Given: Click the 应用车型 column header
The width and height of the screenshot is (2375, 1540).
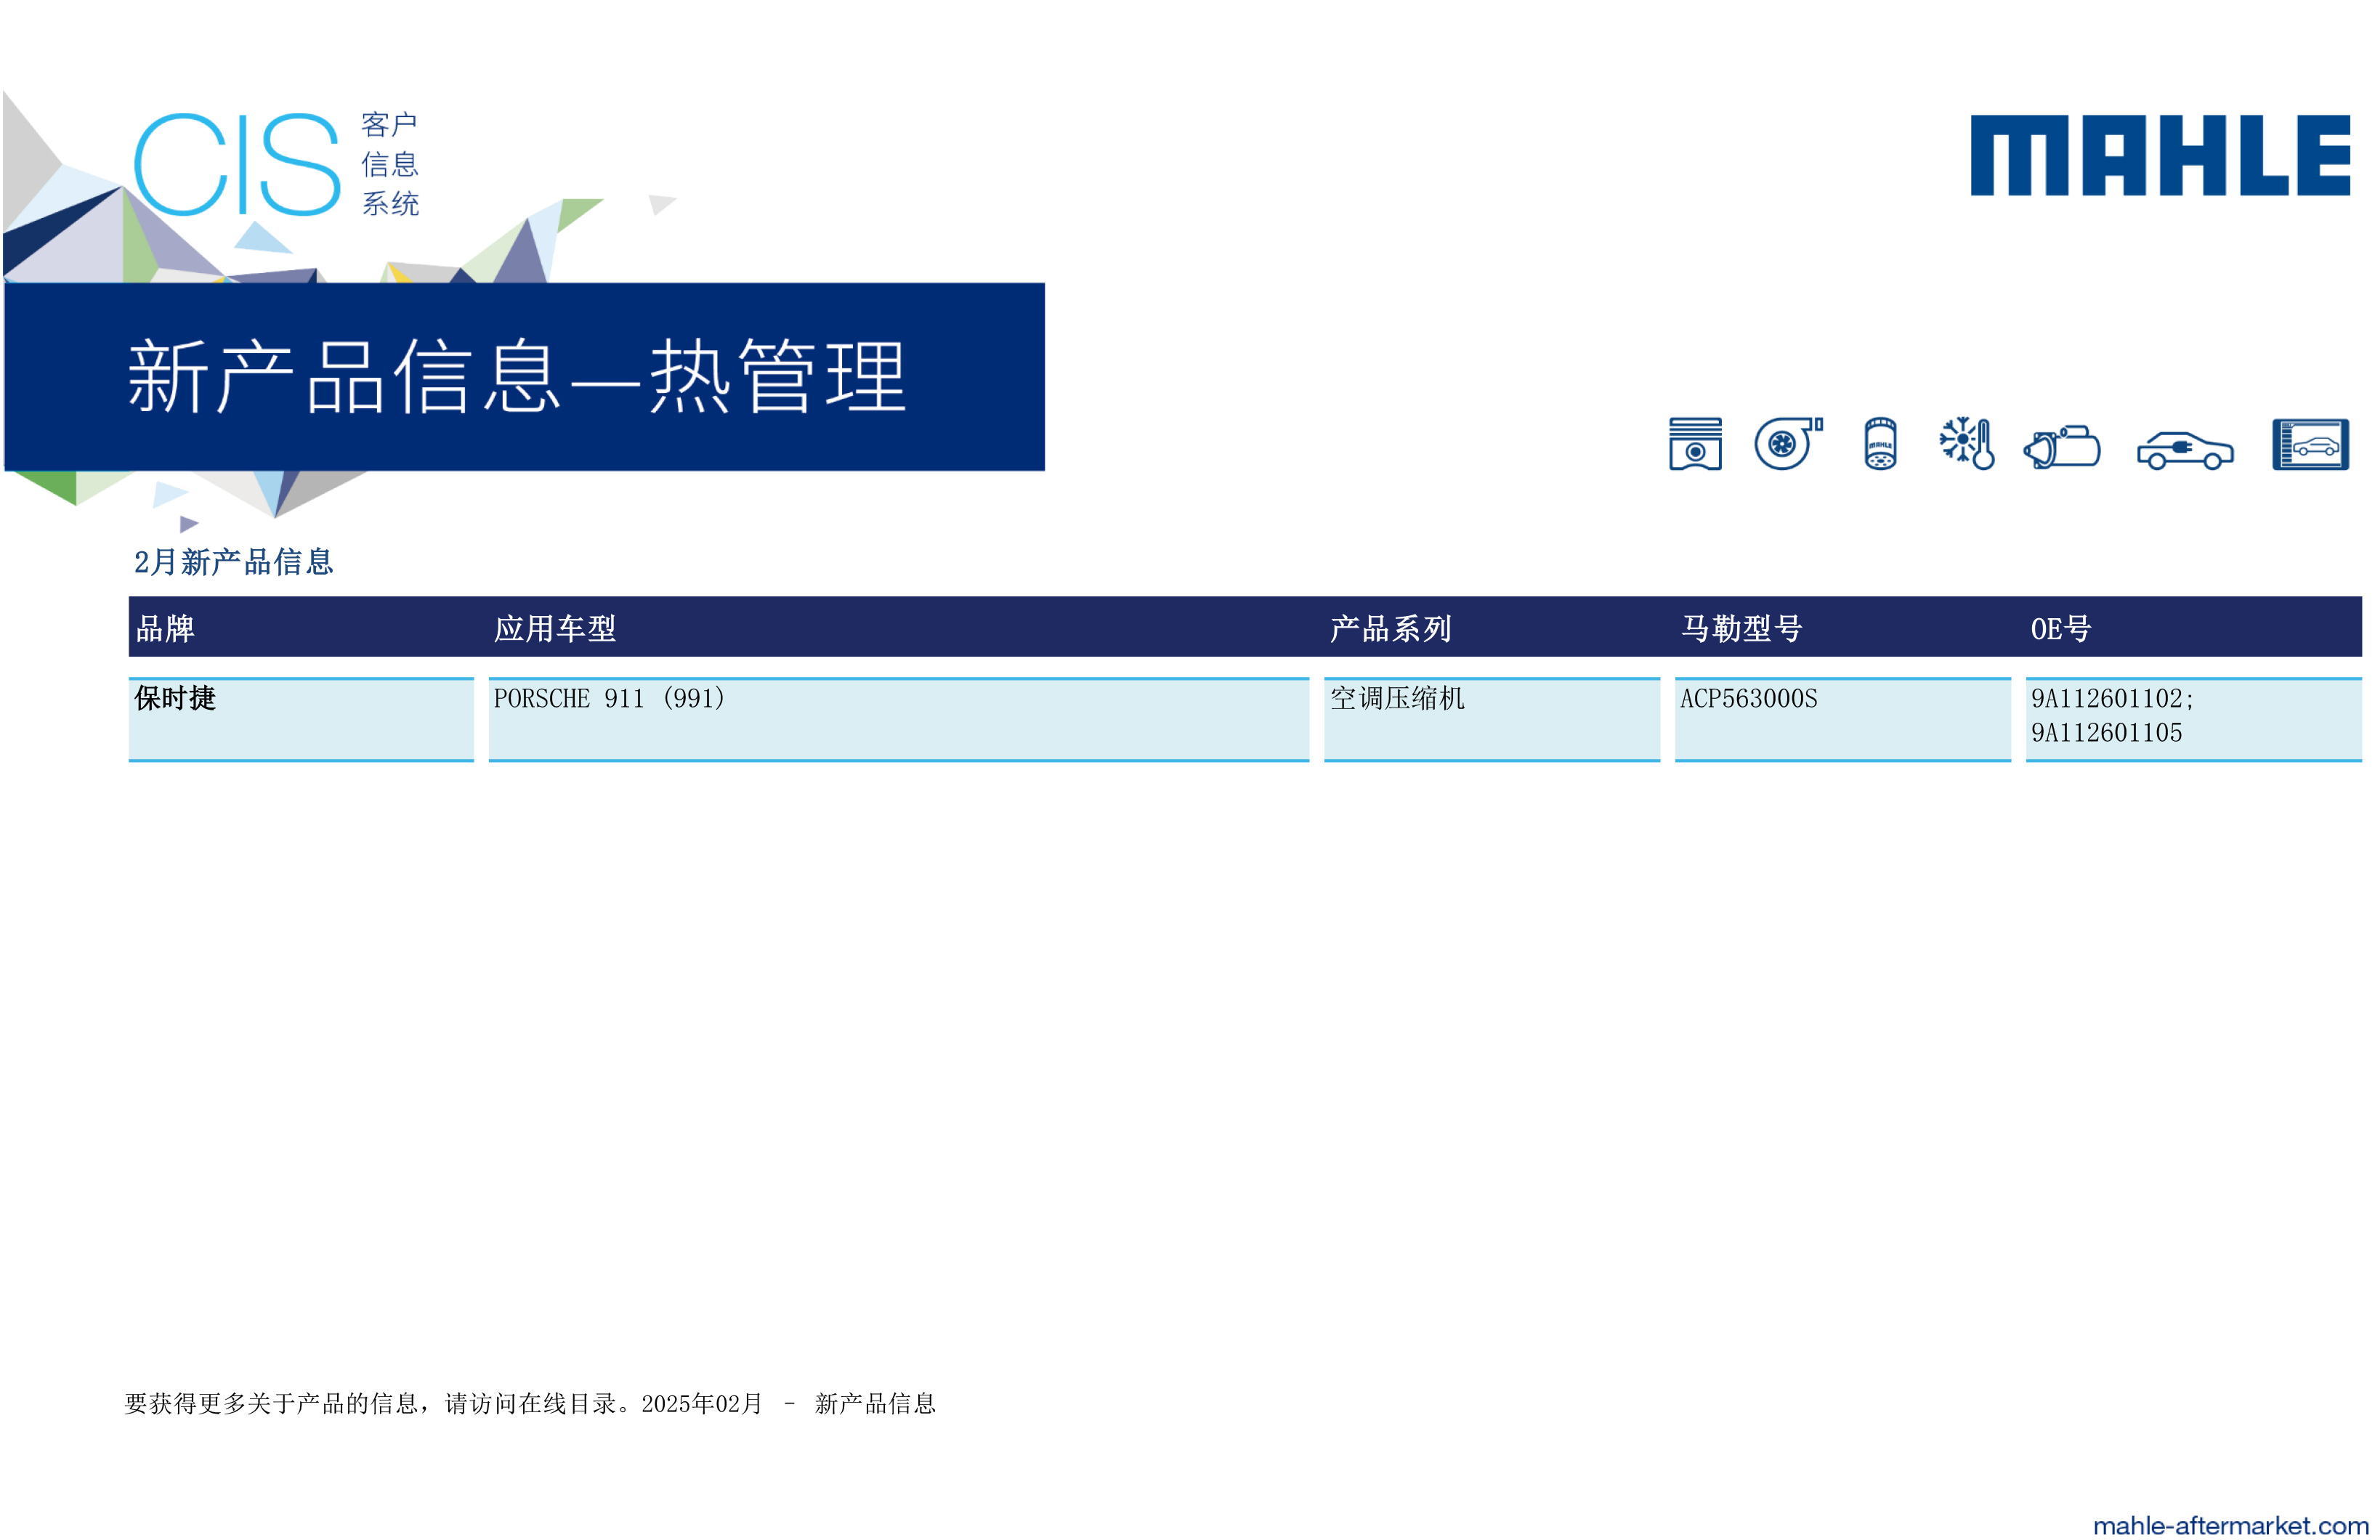Looking at the screenshot, I should point(555,628).
